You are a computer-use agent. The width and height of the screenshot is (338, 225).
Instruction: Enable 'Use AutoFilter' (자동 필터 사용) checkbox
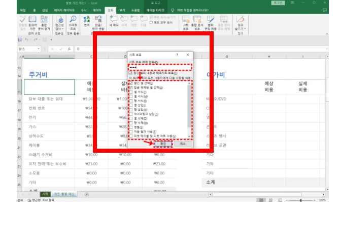(x=130, y=131)
